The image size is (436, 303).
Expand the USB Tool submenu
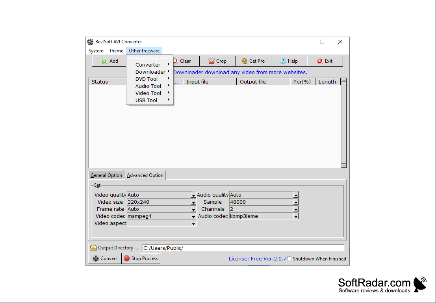pyautogui.click(x=150, y=100)
